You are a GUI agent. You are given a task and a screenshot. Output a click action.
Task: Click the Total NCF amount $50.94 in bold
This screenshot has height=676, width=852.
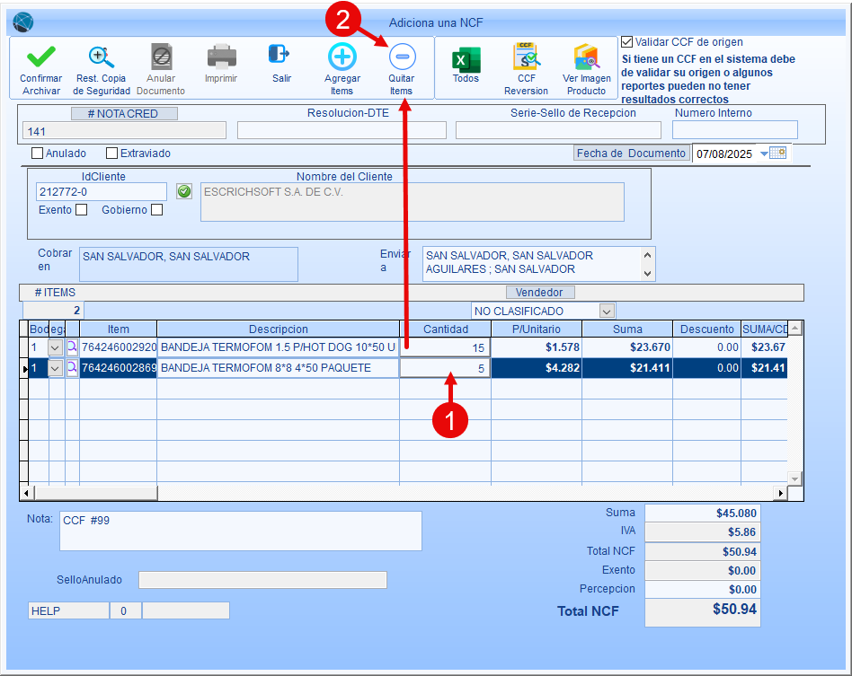click(703, 613)
